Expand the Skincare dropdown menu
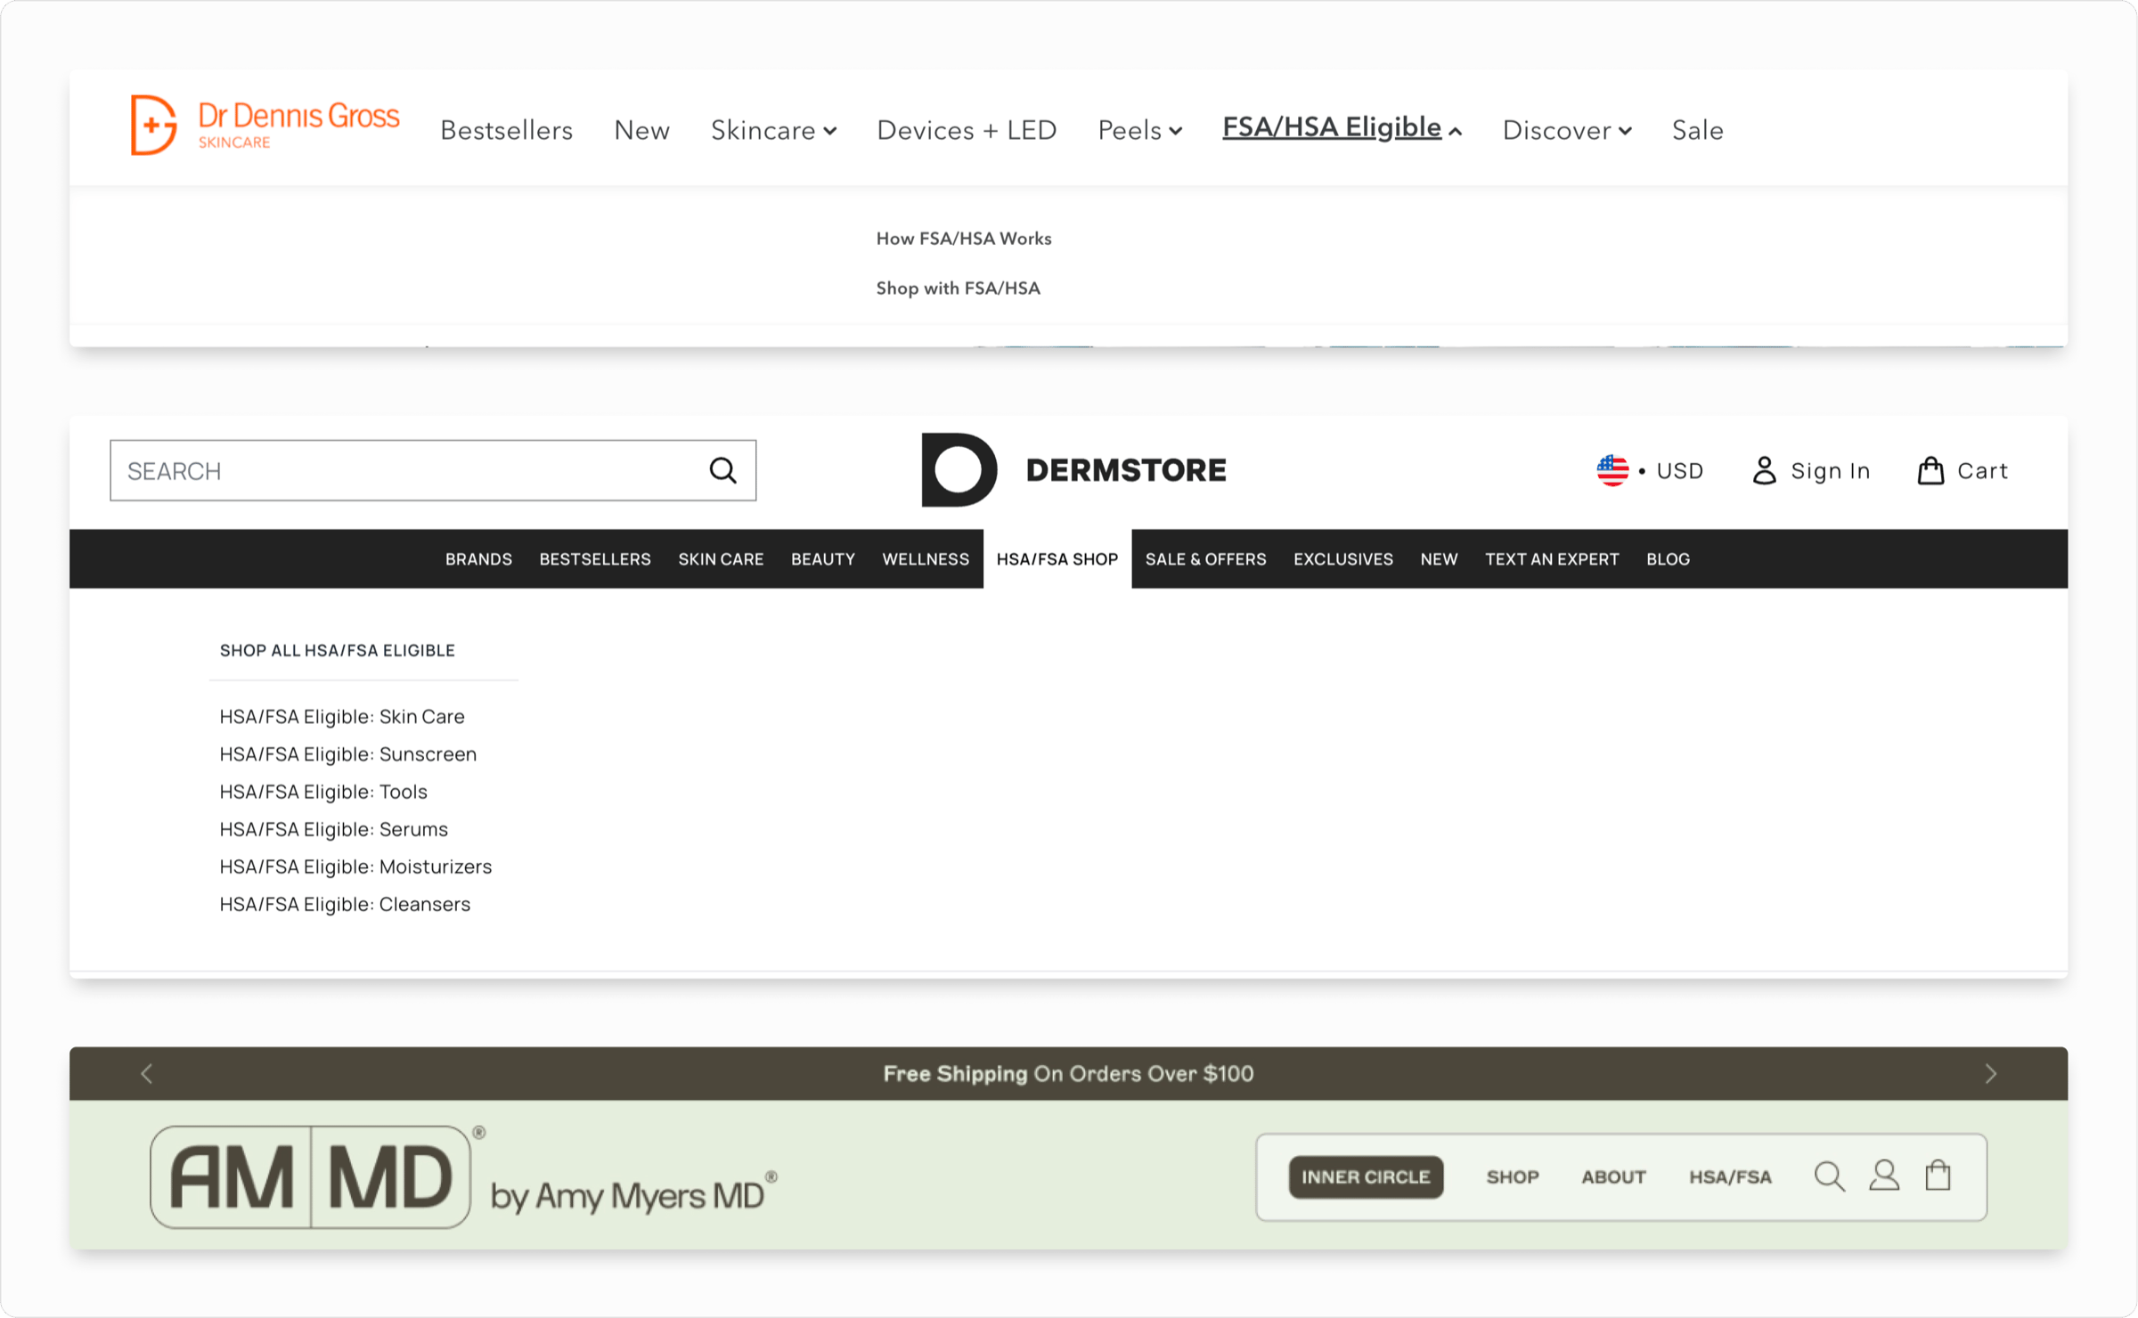Screen dimensions: 2138x1318 pyautogui.click(x=773, y=130)
